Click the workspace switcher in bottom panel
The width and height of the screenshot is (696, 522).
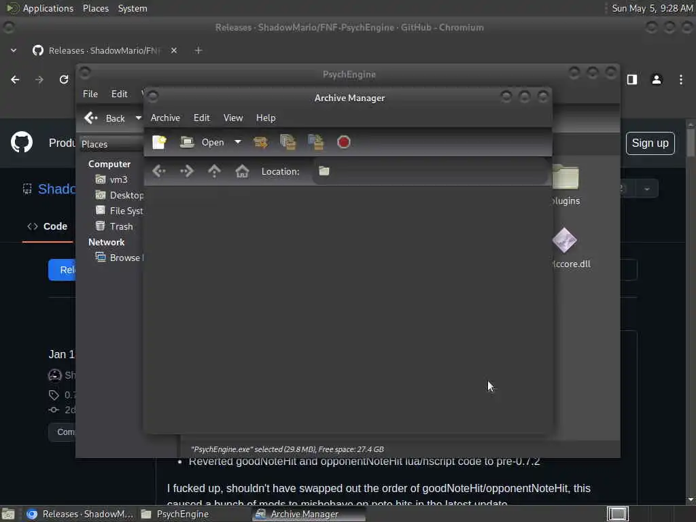click(x=618, y=514)
